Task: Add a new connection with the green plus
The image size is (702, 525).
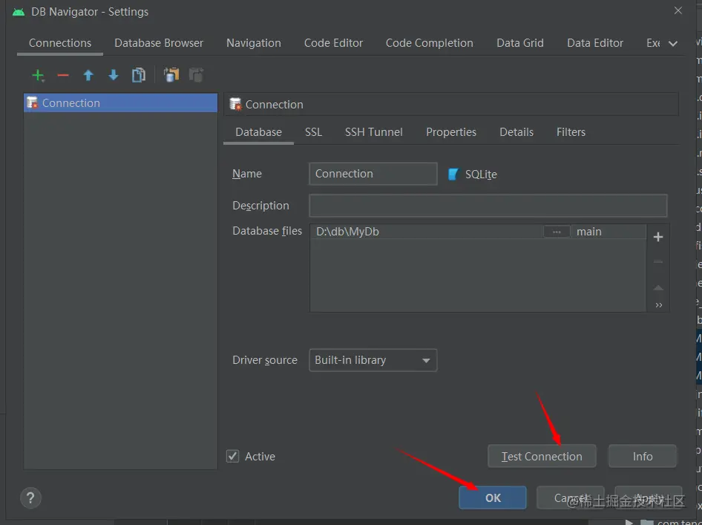Action: (38, 75)
